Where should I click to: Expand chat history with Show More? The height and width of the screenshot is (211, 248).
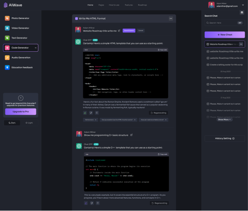(x=224, y=119)
